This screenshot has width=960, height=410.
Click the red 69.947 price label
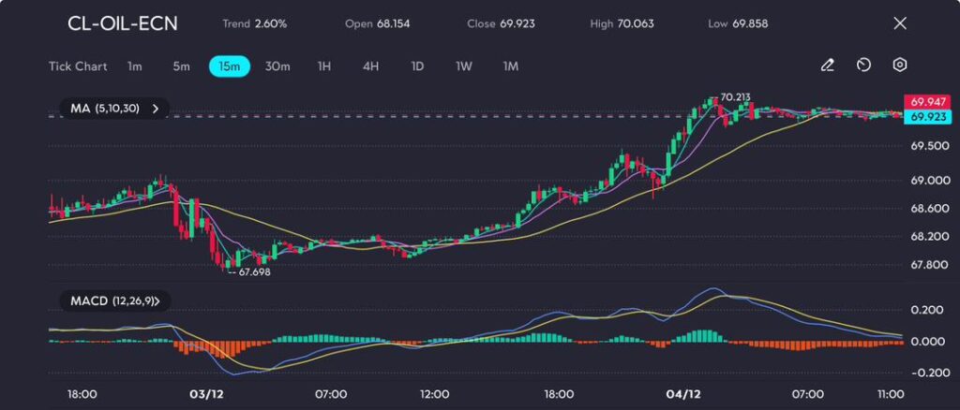[927, 101]
